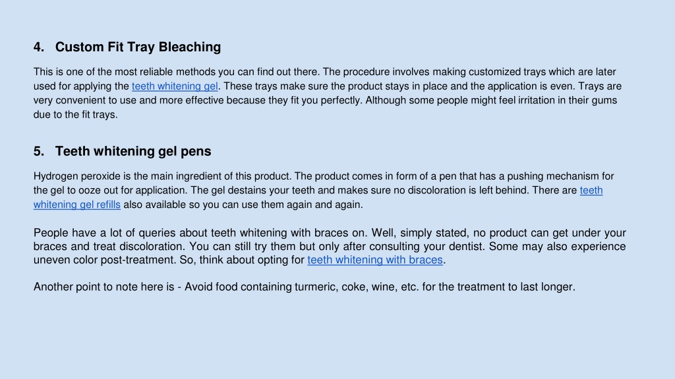Click the word "dentist" in the braces paragraph

pyautogui.click(x=466, y=247)
